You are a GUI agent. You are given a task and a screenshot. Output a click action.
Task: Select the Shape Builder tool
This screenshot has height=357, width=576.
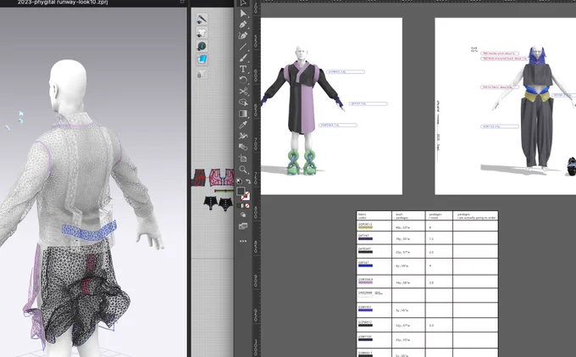(x=243, y=103)
